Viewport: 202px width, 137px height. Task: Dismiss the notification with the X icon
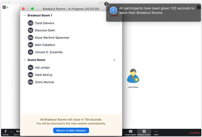coord(106,4)
